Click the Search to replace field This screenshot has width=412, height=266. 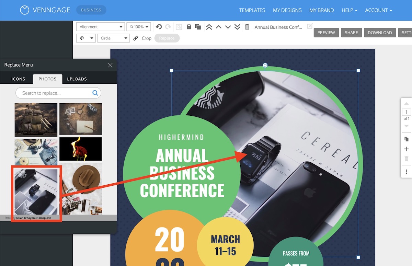pos(55,93)
